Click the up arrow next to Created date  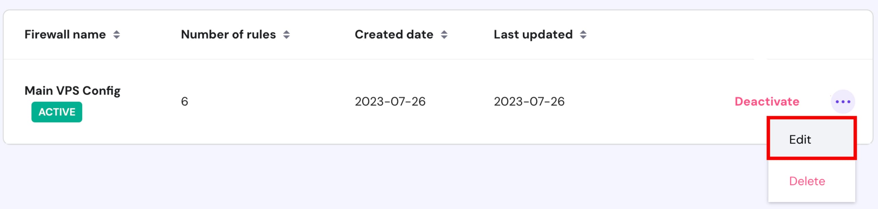pos(444,32)
